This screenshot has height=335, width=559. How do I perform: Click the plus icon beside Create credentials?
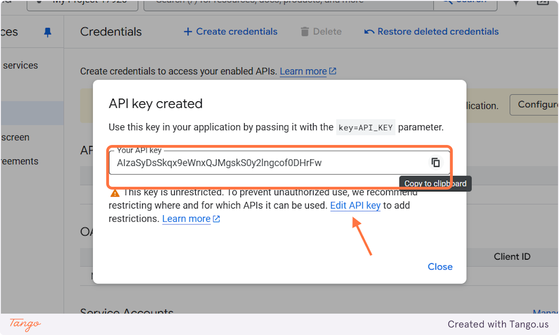pyautogui.click(x=188, y=31)
